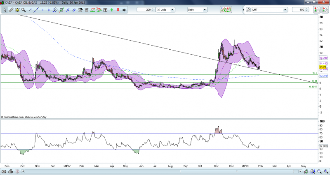Click the ruler measurement tool
Viewport: 330px width, 175px height.
[11, 9]
